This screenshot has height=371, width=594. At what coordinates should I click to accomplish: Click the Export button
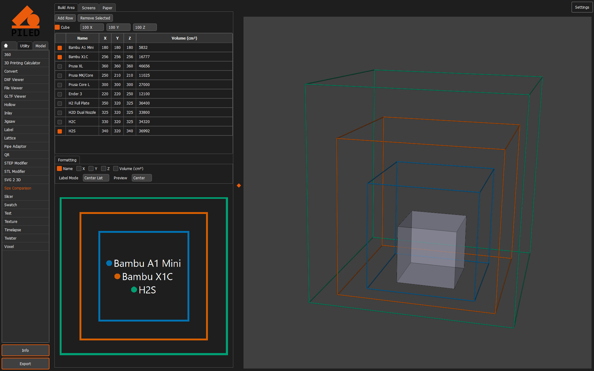coord(25,364)
